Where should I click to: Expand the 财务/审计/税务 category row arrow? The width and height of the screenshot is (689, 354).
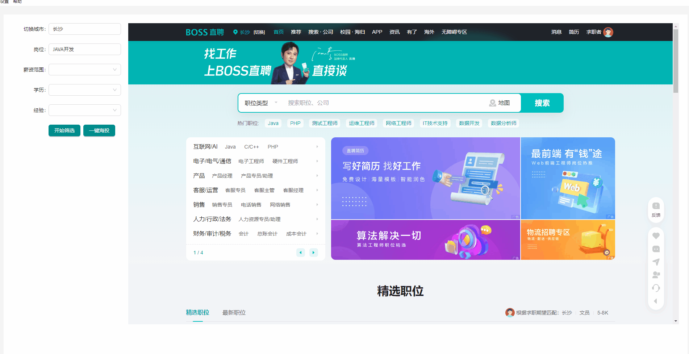pyautogui.click(x=317, y=234)
